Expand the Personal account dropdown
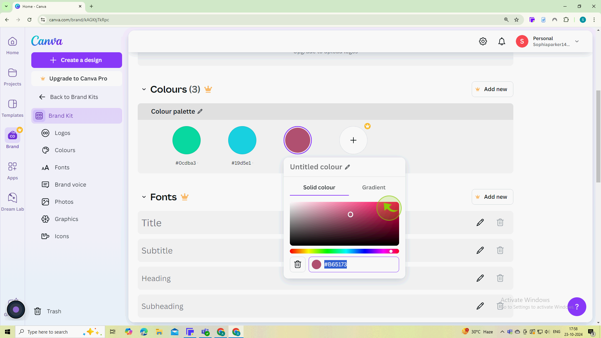This screenshot has height=338, width=601. pyautogui.click(x=578, y=41)
